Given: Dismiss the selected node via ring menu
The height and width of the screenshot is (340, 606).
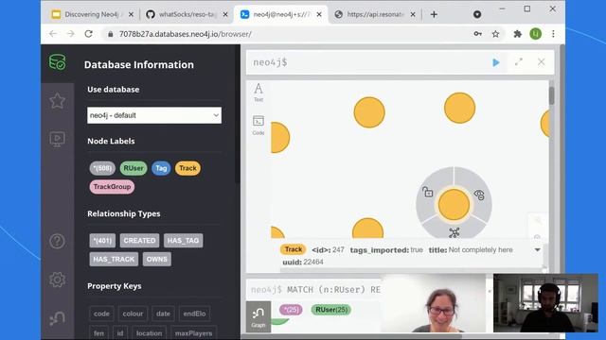Looking at the screenshot, I should 479,195.
